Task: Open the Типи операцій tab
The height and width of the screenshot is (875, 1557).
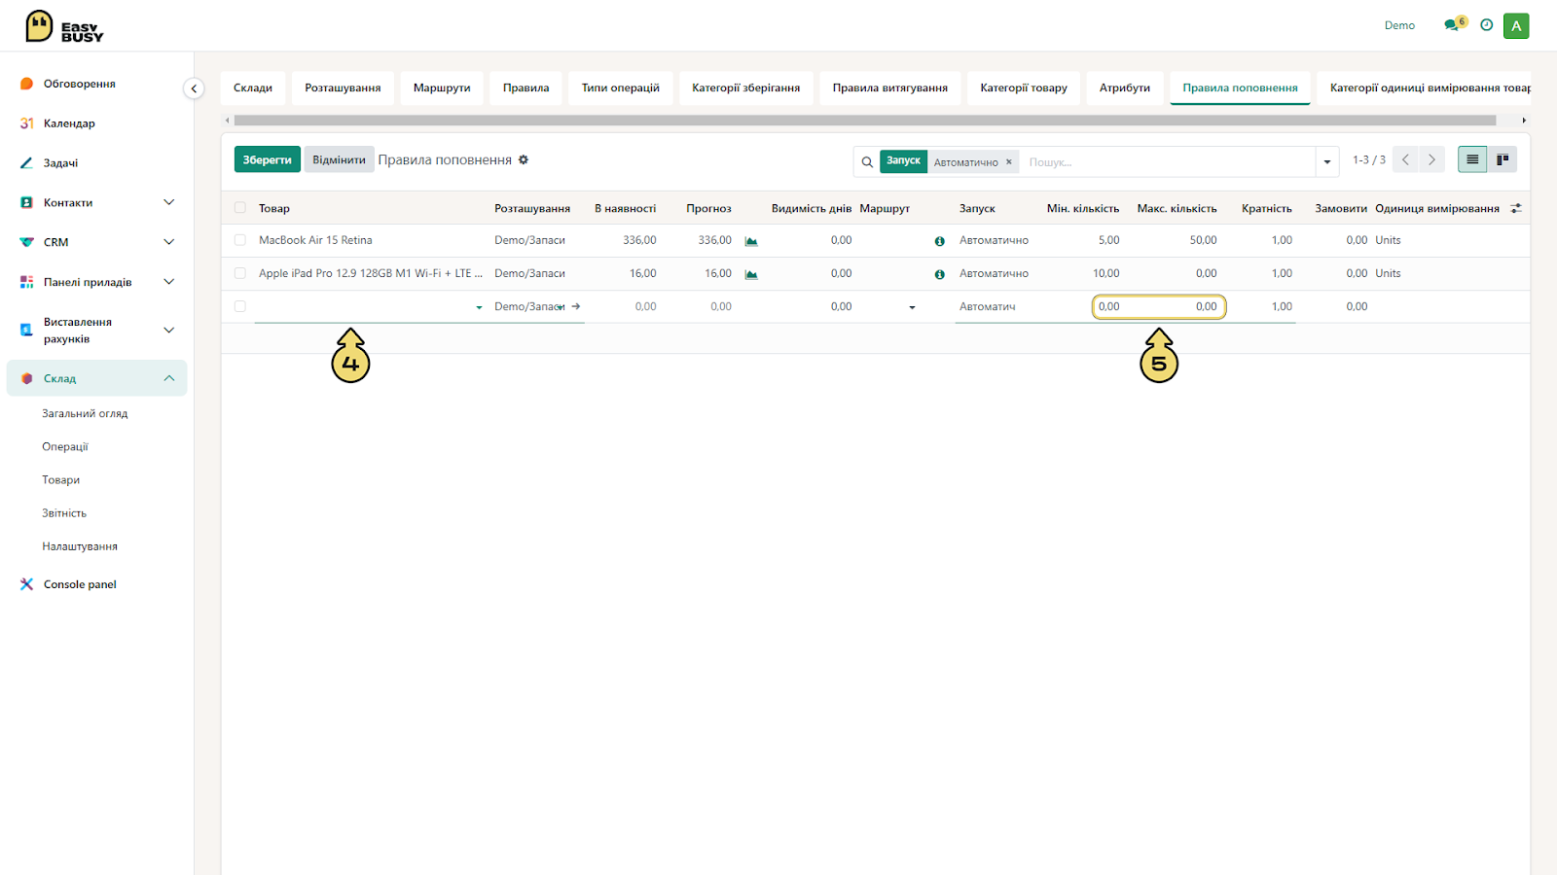Action: click(x=621, y=87)
